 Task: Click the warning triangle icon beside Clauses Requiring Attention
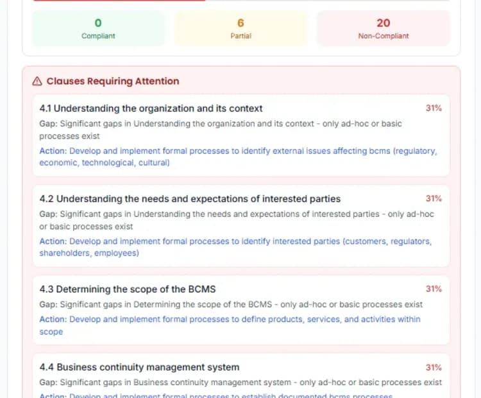pos(37,82)
